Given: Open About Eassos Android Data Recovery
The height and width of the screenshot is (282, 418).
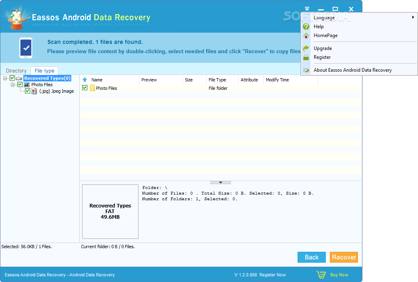Looking at the screenshot, I should click(359, 70).
